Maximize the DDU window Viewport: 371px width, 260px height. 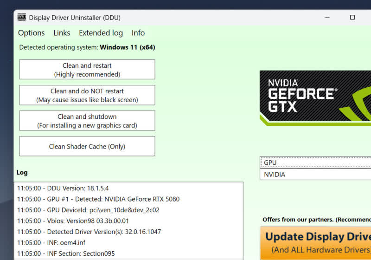point(352,17)
